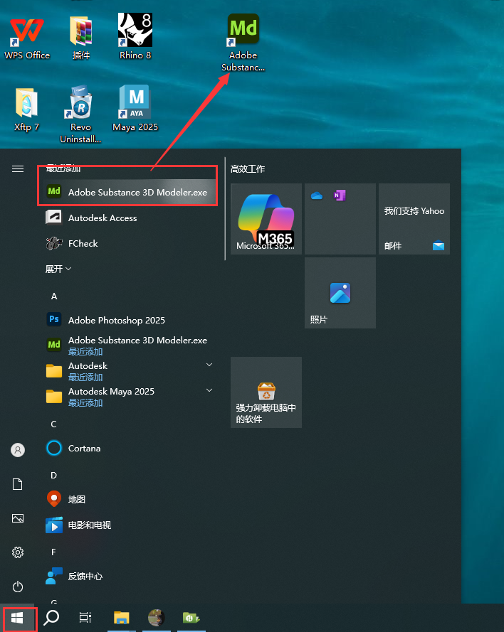Click the Power icon in Start sidebar
This screenshot has width=504, height=632.
click(18, 587)
